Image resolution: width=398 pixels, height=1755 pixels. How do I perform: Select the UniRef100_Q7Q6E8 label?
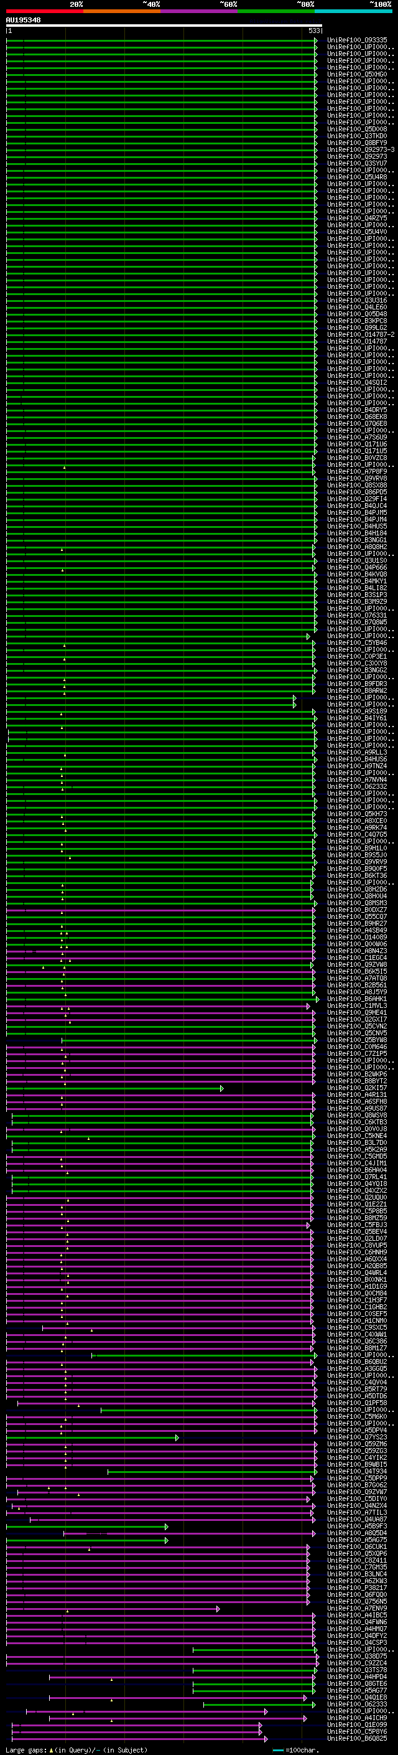pos(357,424)
